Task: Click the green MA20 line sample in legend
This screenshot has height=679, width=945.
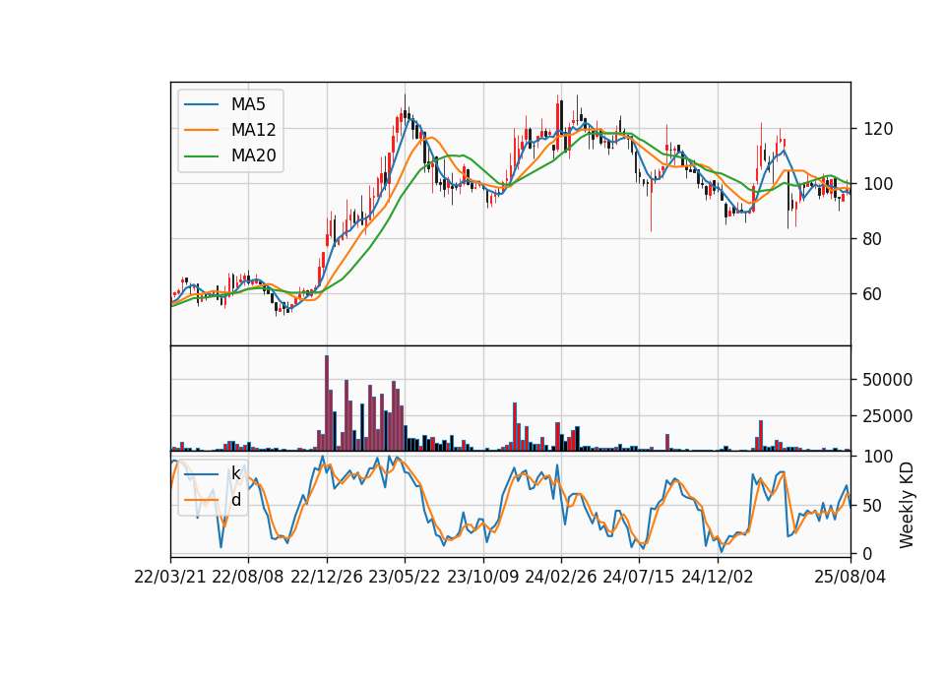Action: click(201, 155)
